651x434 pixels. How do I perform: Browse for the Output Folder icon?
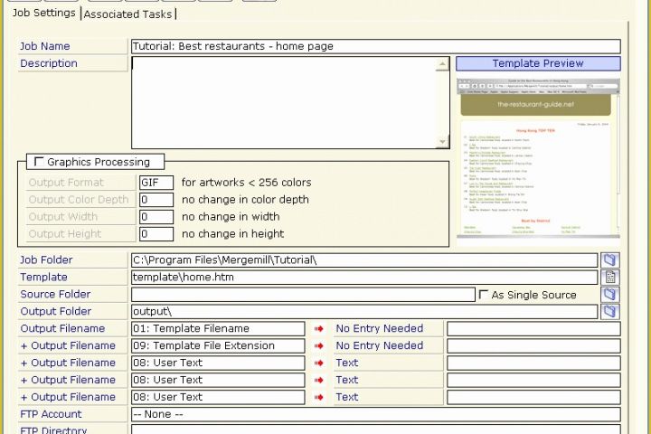point(610,311)
